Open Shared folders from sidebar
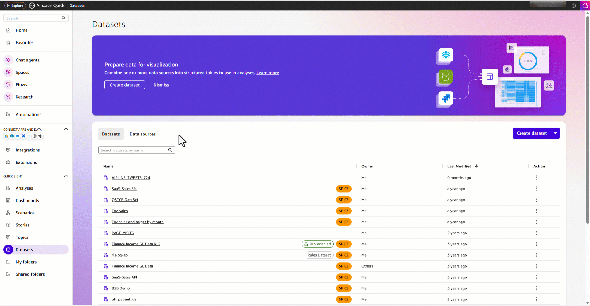Viewport: 590px width, 306px height. 30,274
